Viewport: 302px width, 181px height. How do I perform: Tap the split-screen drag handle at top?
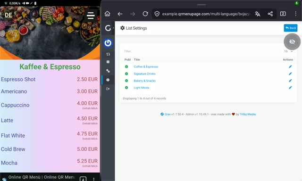click(201, 5)
